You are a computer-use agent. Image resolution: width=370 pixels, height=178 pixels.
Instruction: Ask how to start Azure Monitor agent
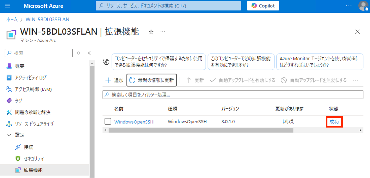pos(320,62)
